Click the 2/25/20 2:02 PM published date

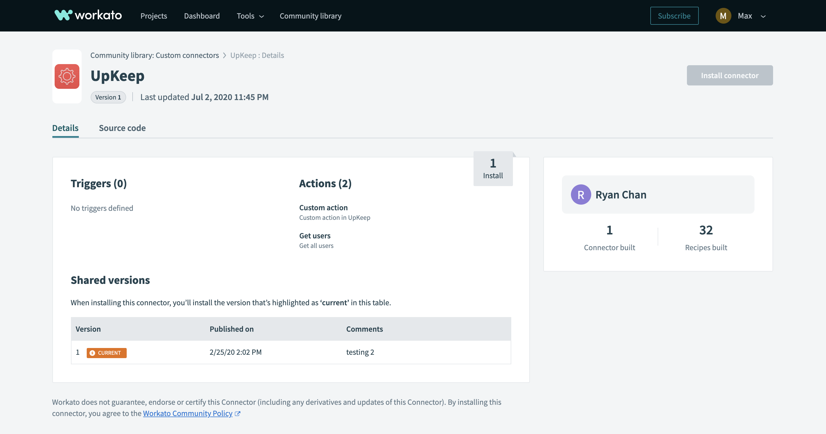[x=236, y=352]
